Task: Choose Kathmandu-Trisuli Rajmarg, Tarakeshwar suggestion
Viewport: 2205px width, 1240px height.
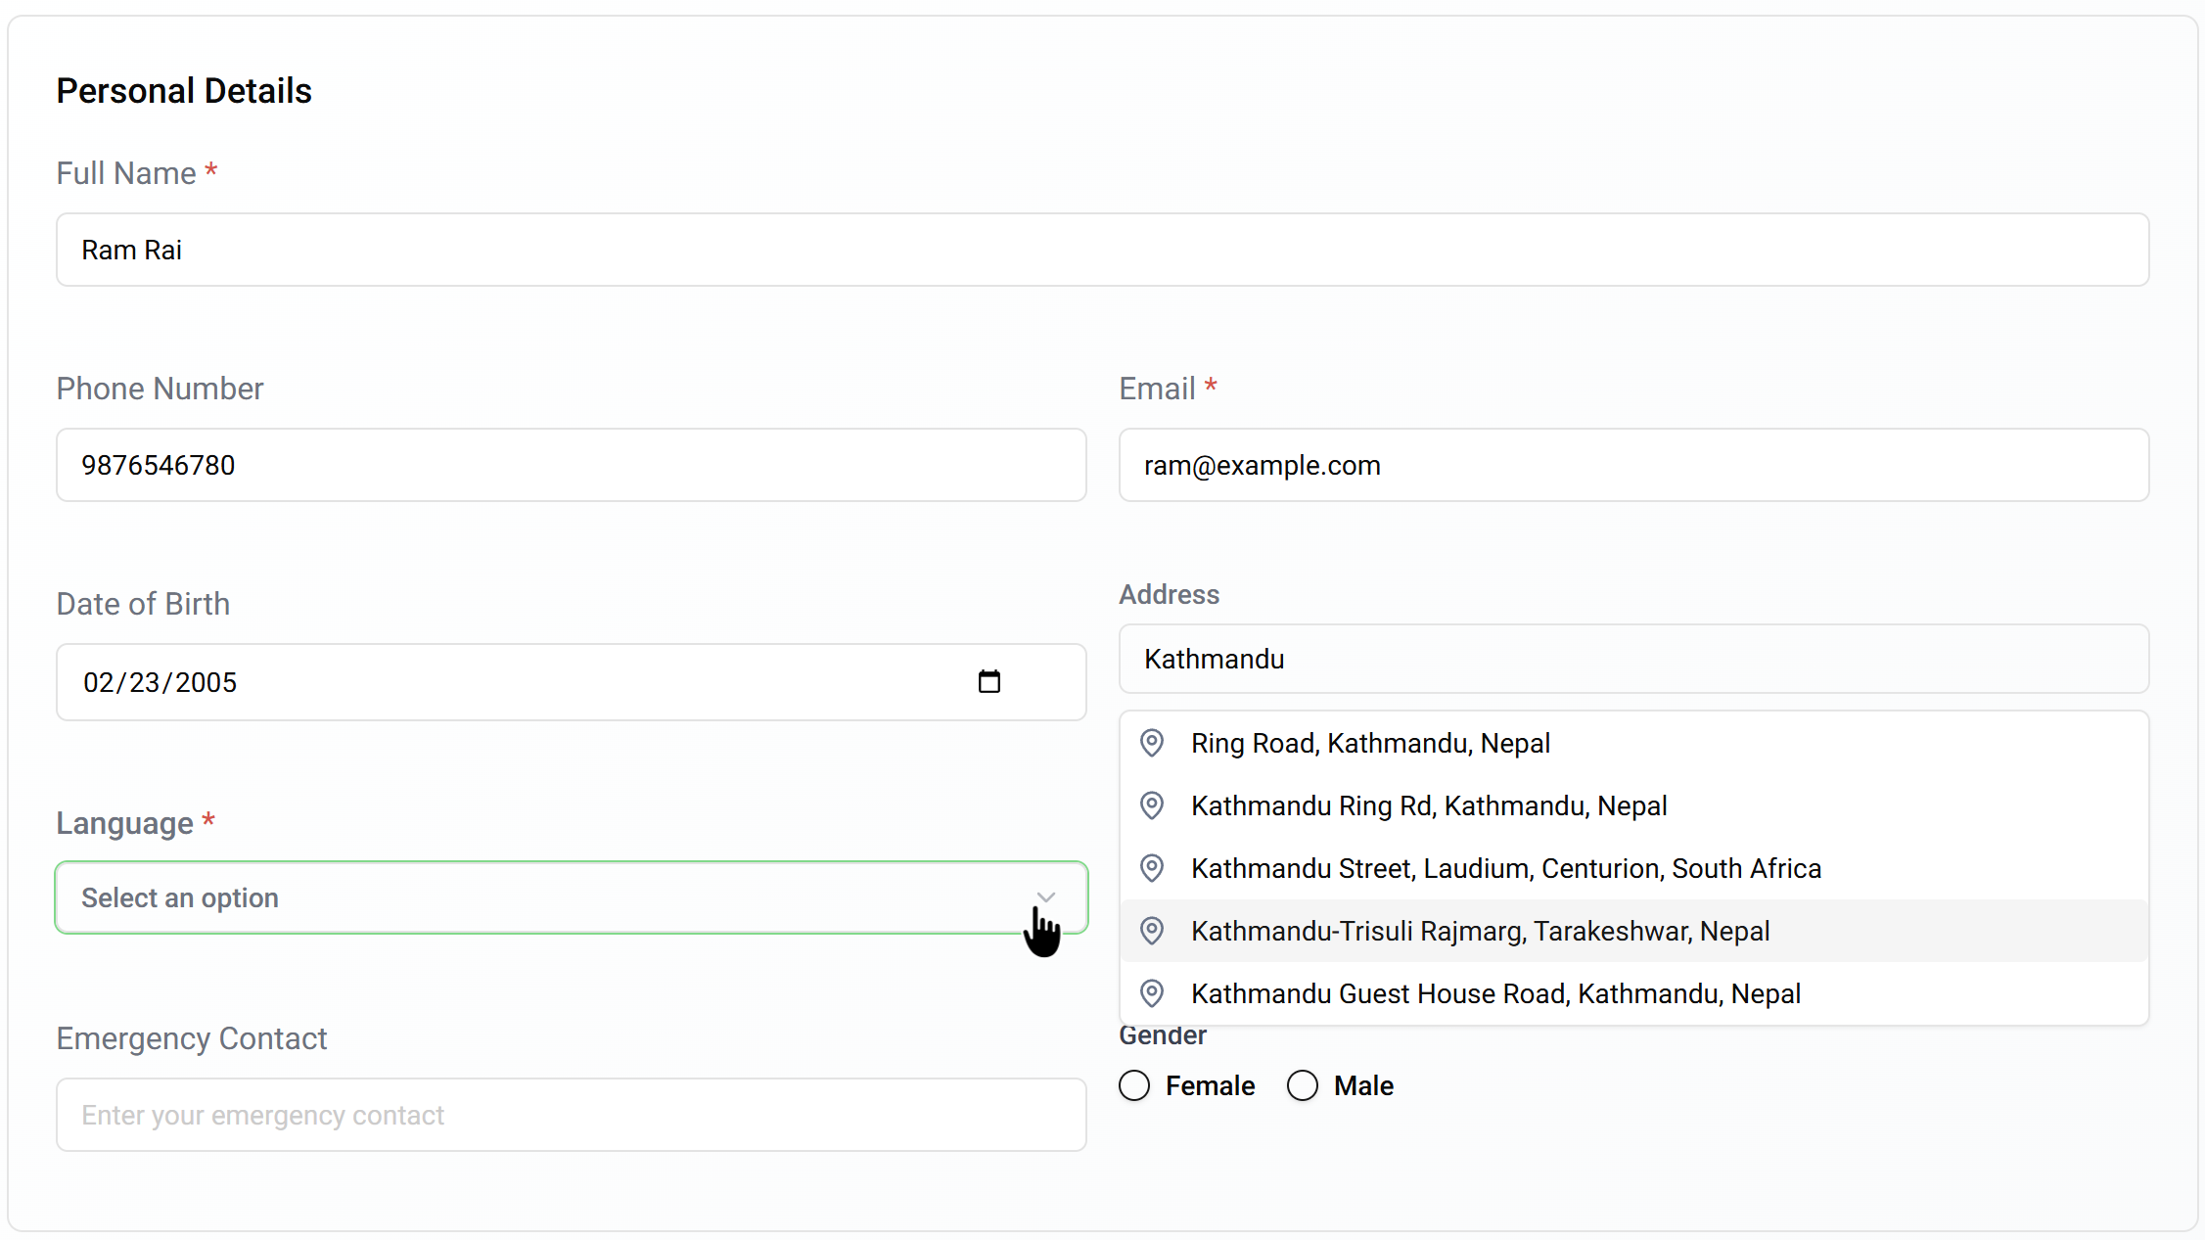Action: pos(1480,931)
